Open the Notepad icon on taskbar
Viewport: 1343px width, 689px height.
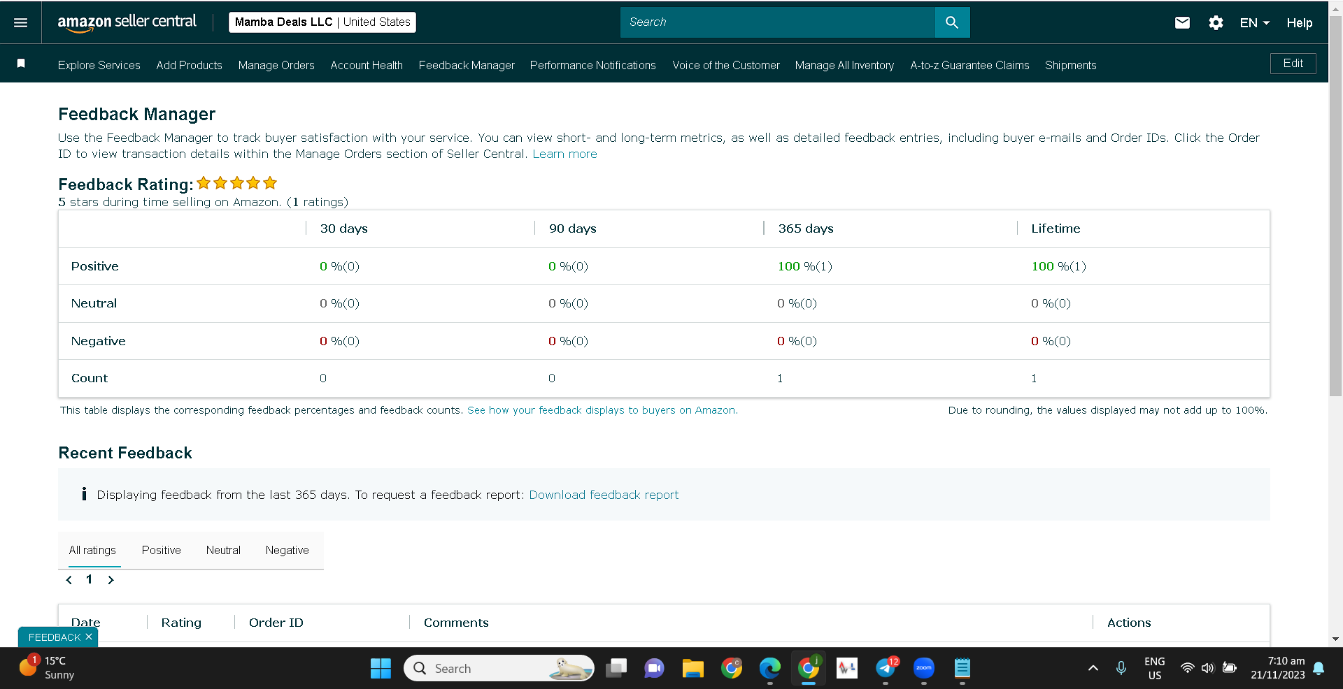coord(962,669)
